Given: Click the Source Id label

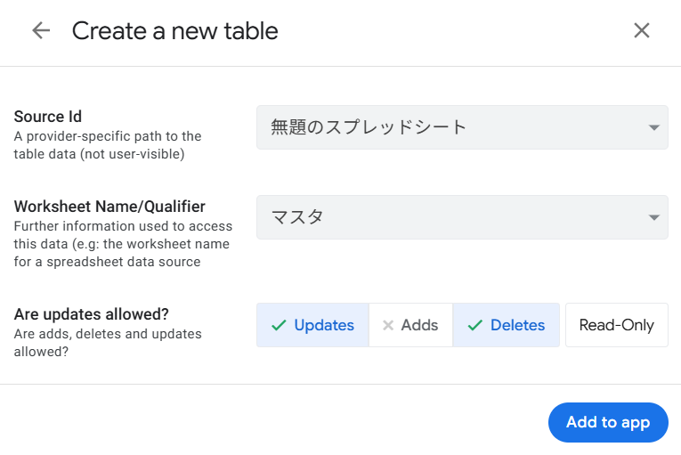Looking at the screenshot, I should 48,117.
